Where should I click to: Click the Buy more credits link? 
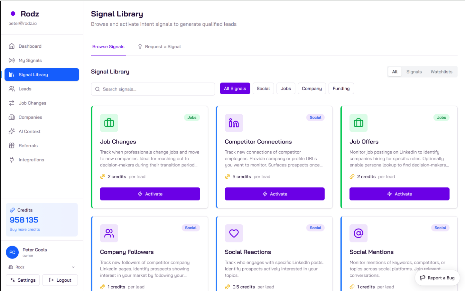(x=25, y=230)
